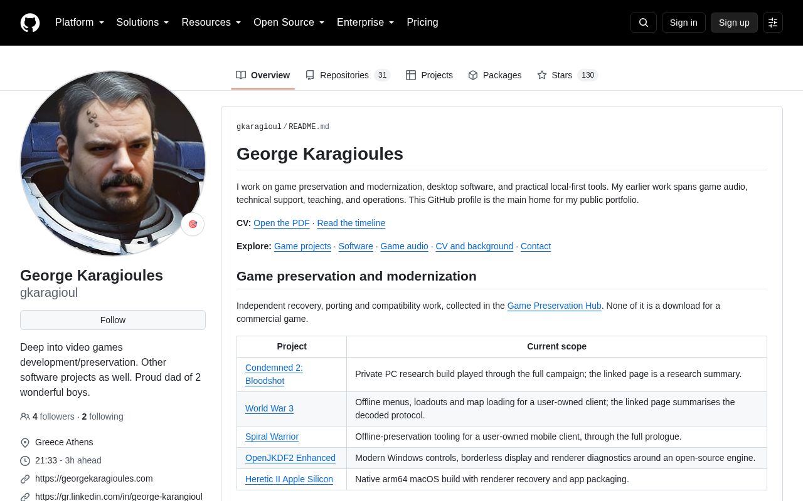Viewport: 803px width, 501px height.
Task: Click the 'Greece Athens' location text
Action: click(x=64, y=442)
